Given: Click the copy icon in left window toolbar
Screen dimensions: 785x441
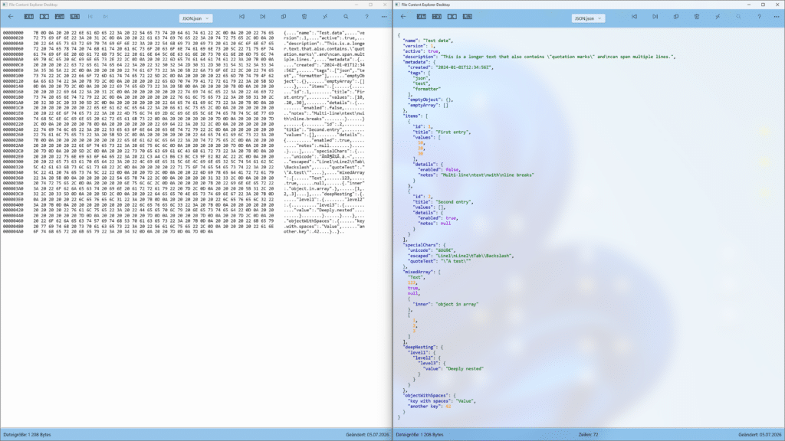Looking at the screenshot, I should click(x=284, y=17).
